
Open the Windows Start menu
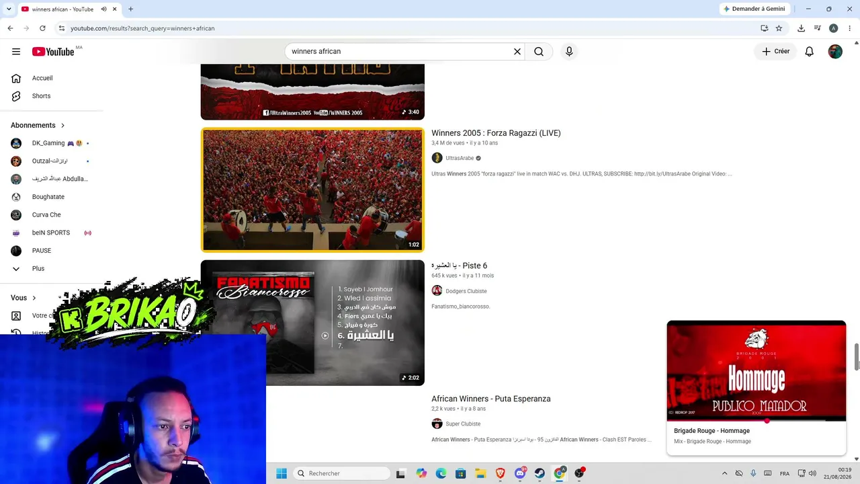click(x=282, y=473)
